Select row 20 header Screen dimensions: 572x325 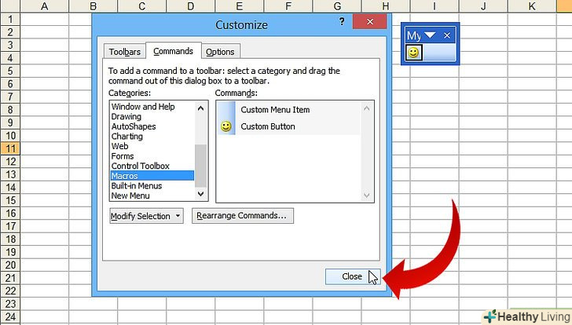10,265
